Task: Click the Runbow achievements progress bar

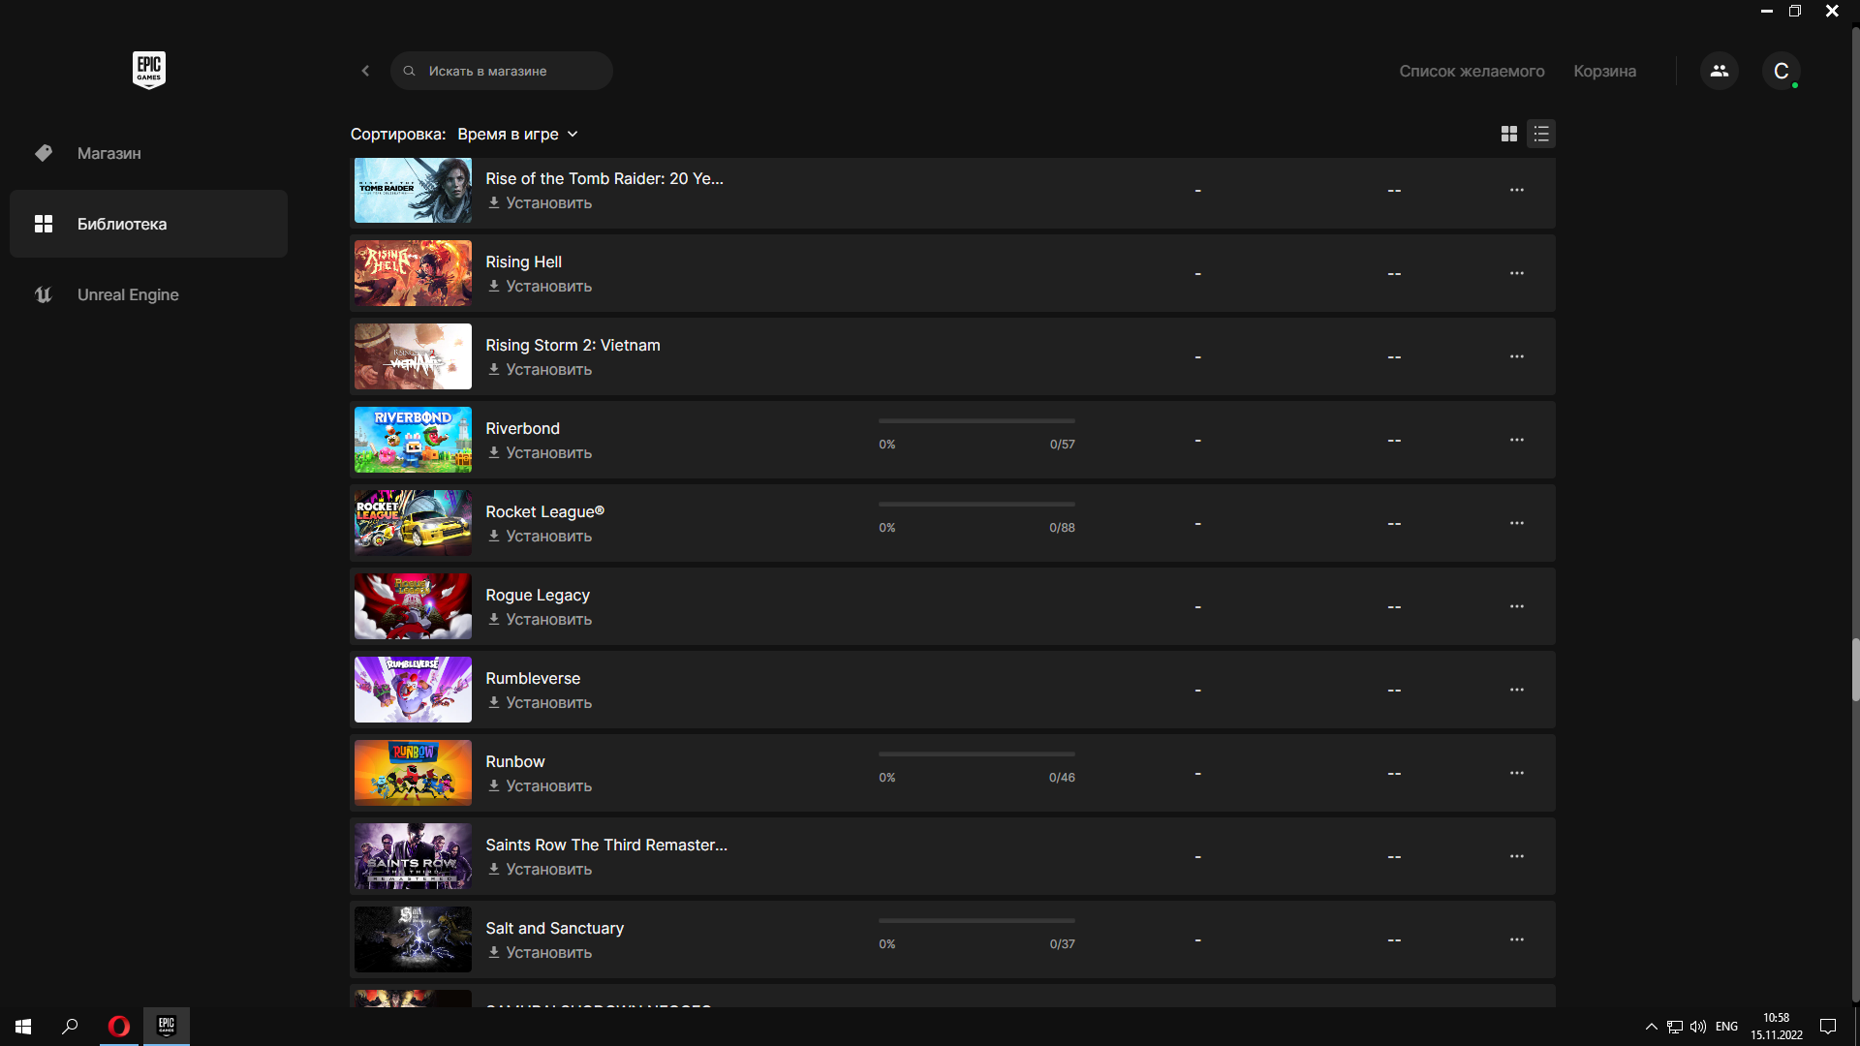Action: pos(976,754)
